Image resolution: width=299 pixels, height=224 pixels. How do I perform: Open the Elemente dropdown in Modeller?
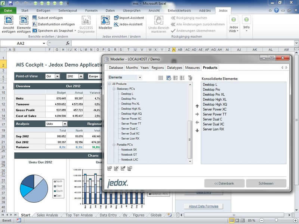pyautogui.click(x=140, y=77)
